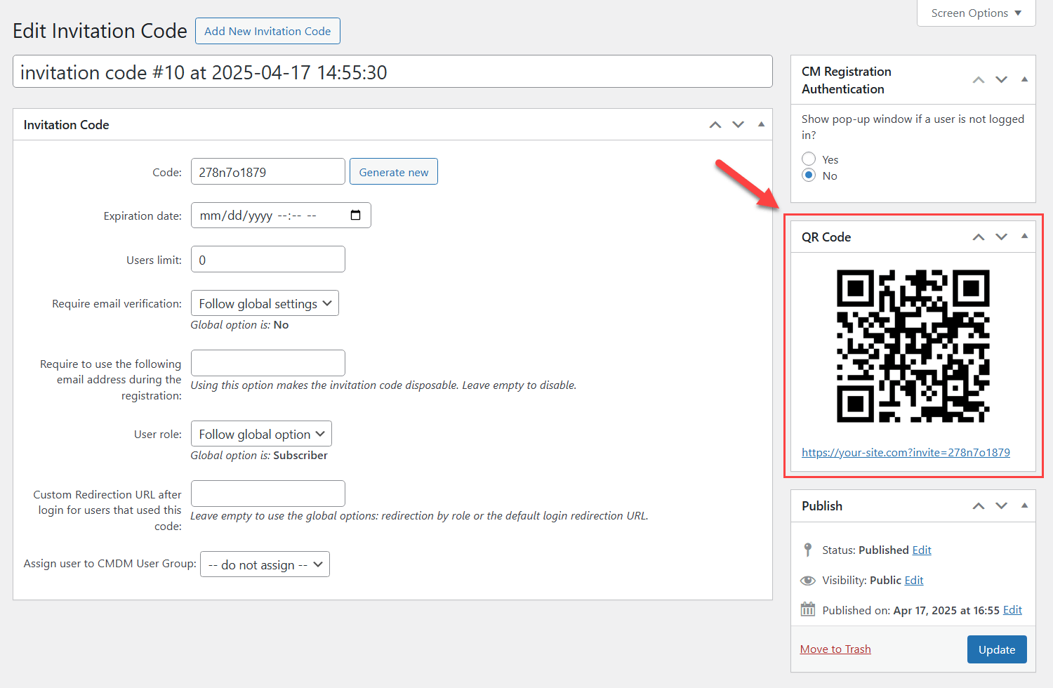Collapse the QR Code panel

click(x=1024, y=237)
